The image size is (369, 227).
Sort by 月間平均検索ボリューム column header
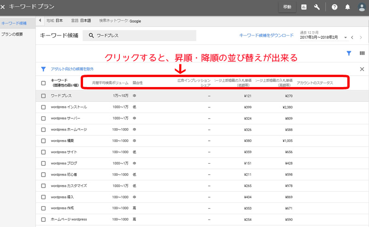(110, 83)
